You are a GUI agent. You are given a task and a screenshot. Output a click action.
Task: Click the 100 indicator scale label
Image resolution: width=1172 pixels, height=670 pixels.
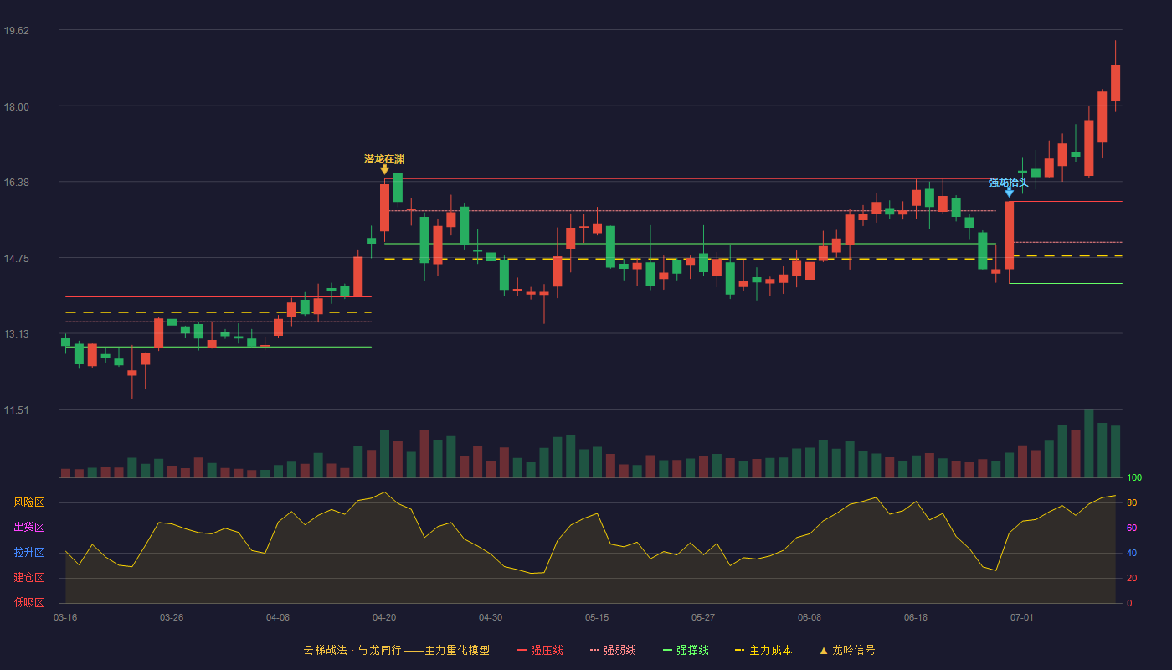1134,477
